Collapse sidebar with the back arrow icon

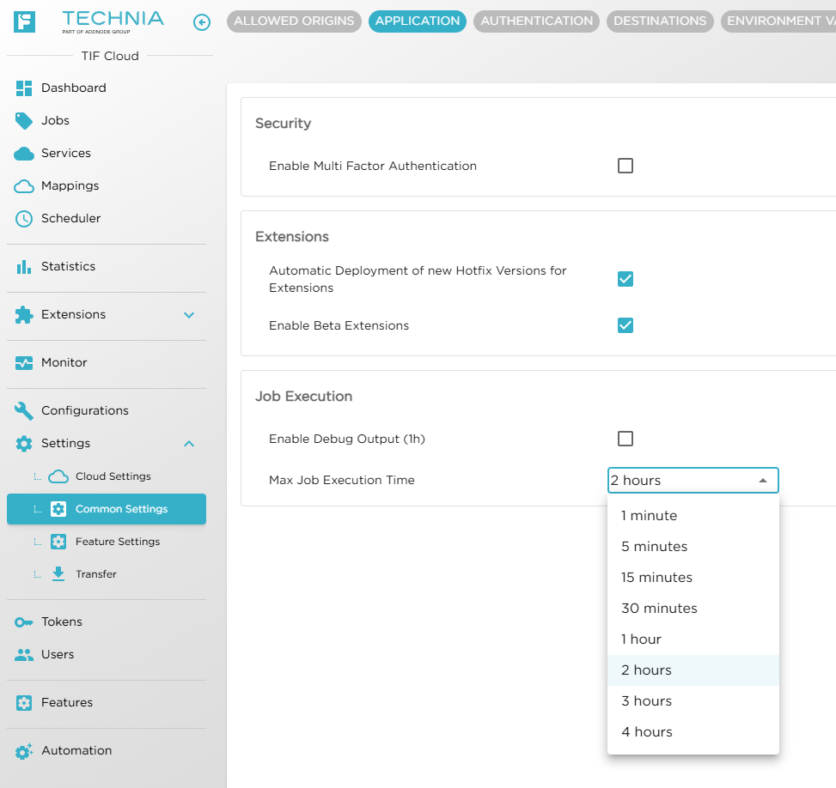pyautogui.click(x=202, y=22)
